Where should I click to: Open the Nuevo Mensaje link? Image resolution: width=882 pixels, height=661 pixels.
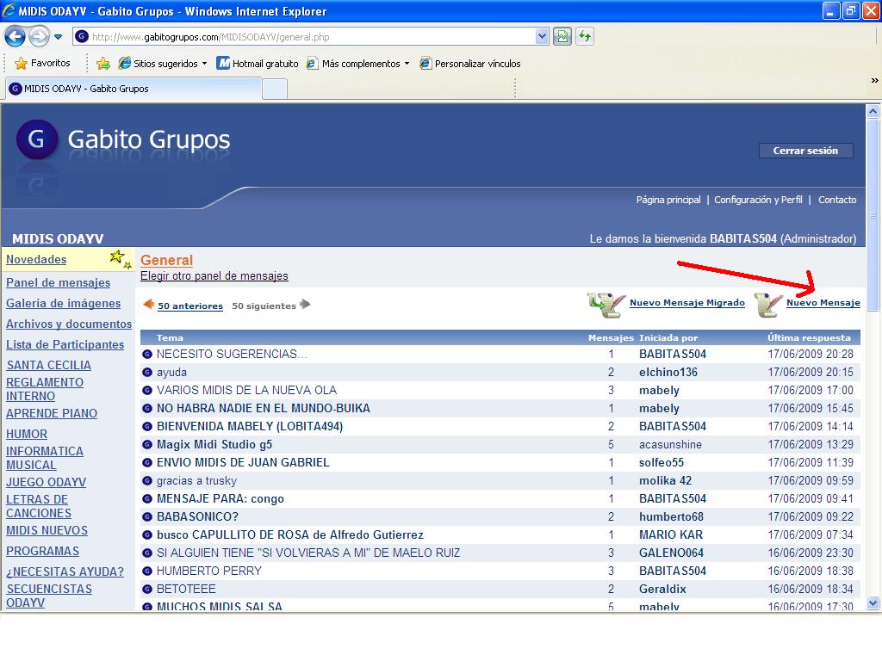click(823, 303)
